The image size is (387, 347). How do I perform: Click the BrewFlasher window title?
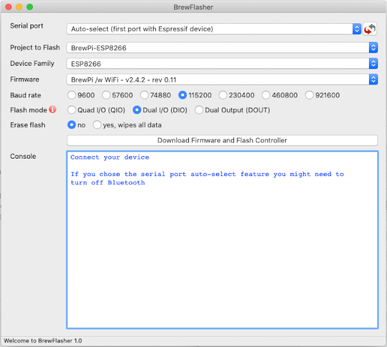(193, 7)
